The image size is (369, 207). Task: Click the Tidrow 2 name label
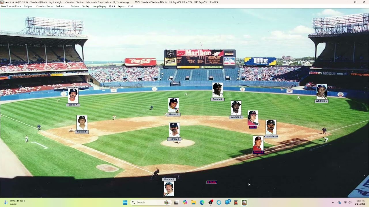pos(174,139)
